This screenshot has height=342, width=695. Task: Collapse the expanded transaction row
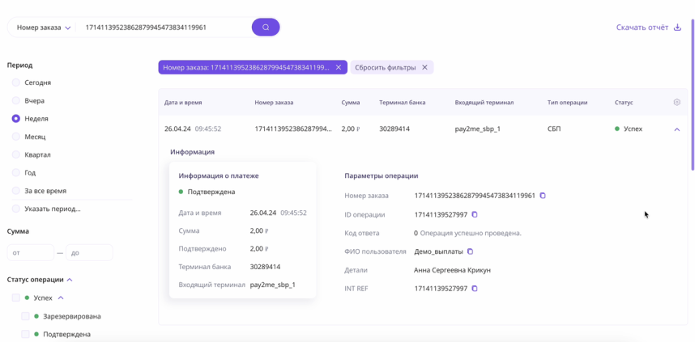[x=677, y=129]
